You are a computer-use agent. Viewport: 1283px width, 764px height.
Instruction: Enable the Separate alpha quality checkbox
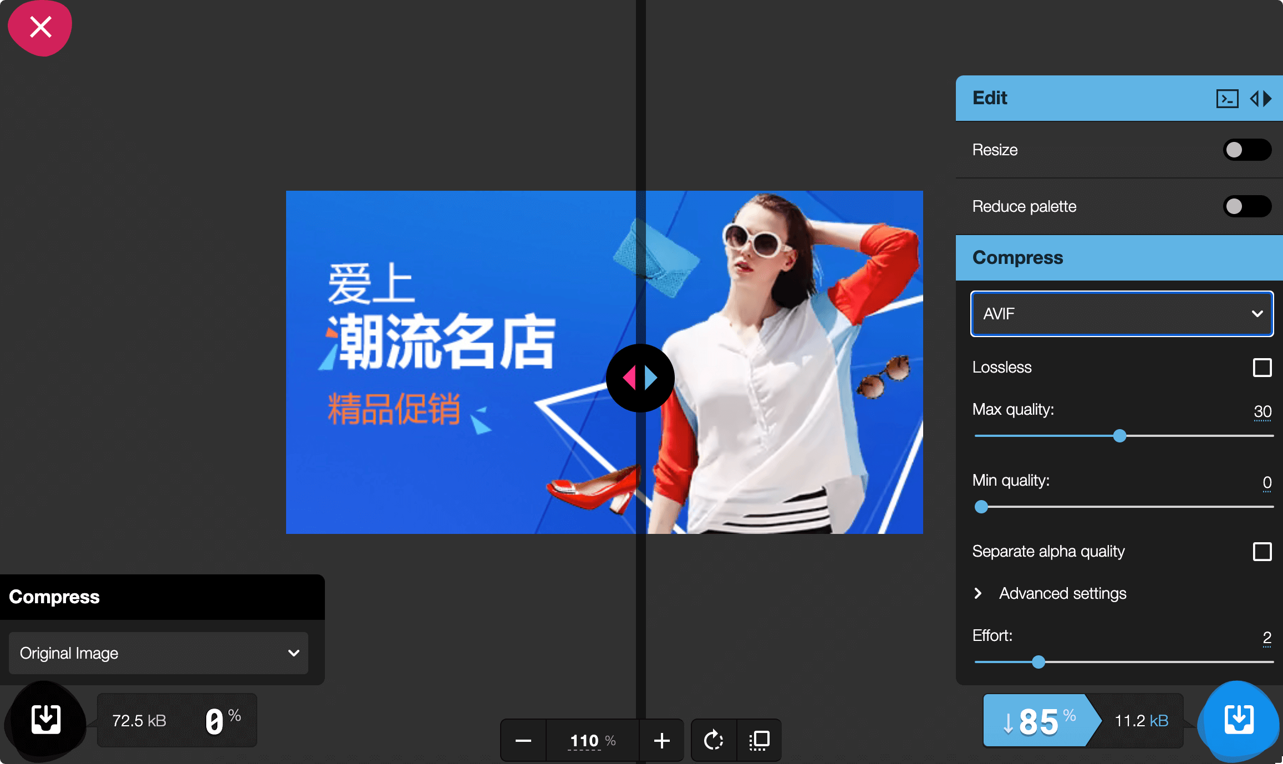(x=1263, y=551)
